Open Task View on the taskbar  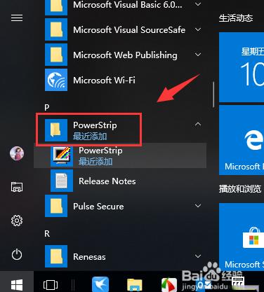pos(51,285)
